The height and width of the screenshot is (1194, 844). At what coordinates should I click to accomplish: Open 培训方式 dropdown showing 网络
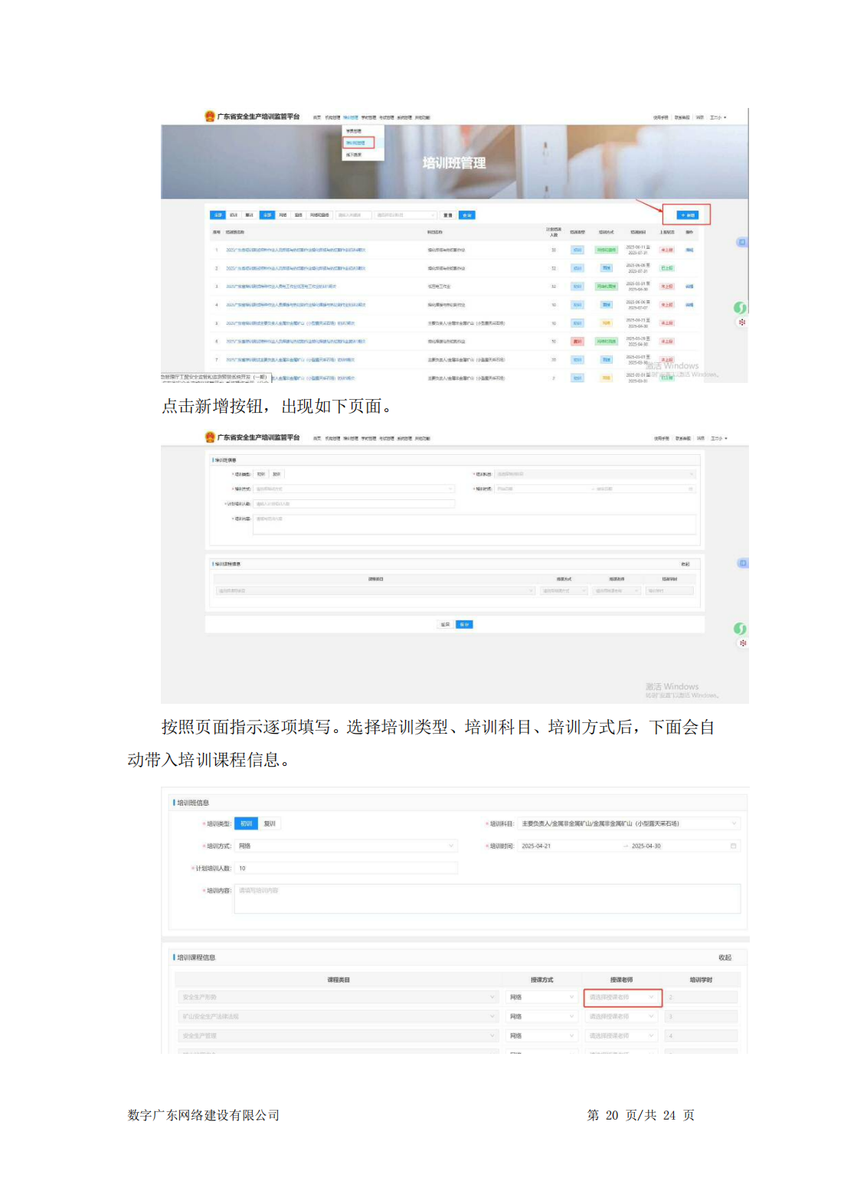click(x=345, y=846)
